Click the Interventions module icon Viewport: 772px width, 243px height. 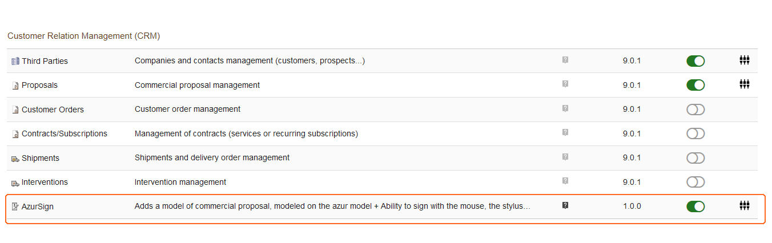[x=15, y=183]
